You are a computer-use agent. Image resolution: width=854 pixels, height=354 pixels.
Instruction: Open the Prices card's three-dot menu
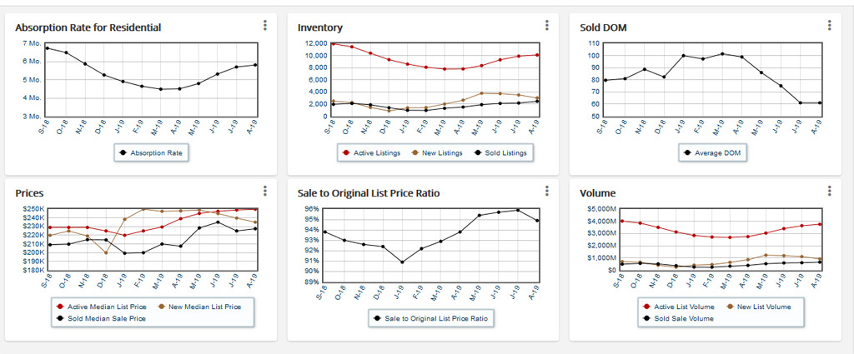[264, 191]
